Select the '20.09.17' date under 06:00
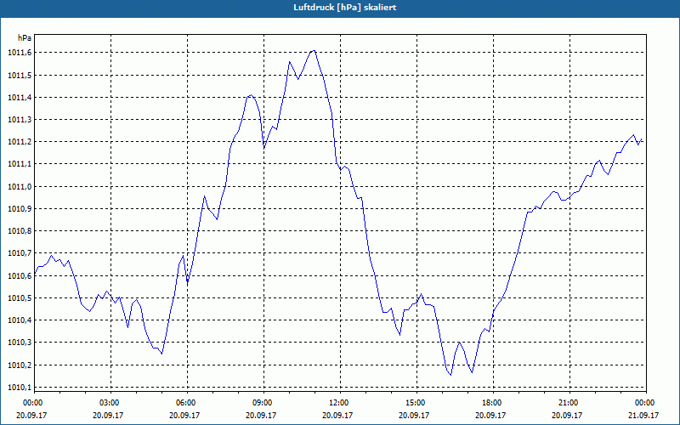Image resolution: width=680 pixels, height=425 pixels. pos(185,415)
